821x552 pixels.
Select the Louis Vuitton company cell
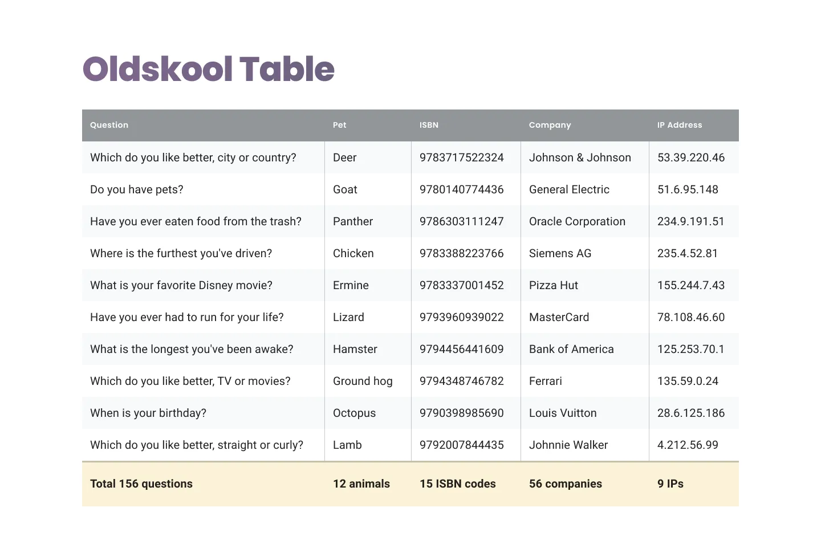tap(563, 413)
